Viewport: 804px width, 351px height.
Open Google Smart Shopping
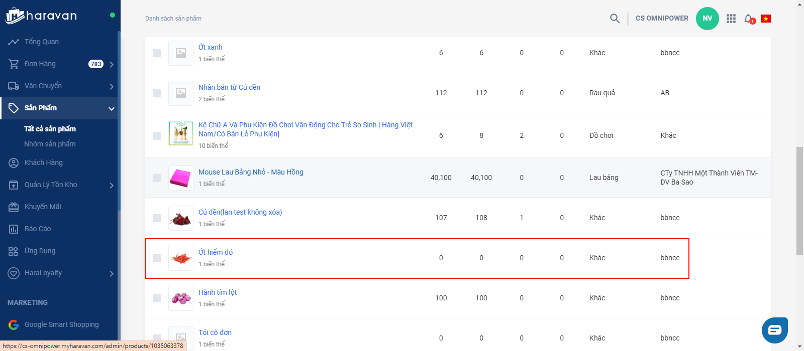[x=61, y=324]
